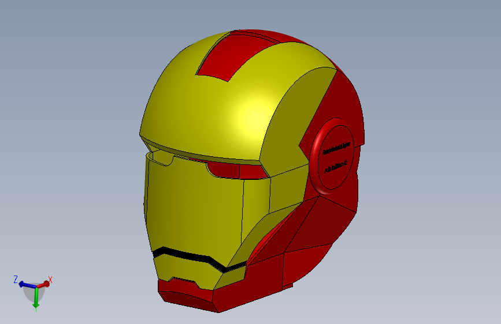
Task: Select the red chin piece at the helmet bottom
Action: tap(187, 295)
